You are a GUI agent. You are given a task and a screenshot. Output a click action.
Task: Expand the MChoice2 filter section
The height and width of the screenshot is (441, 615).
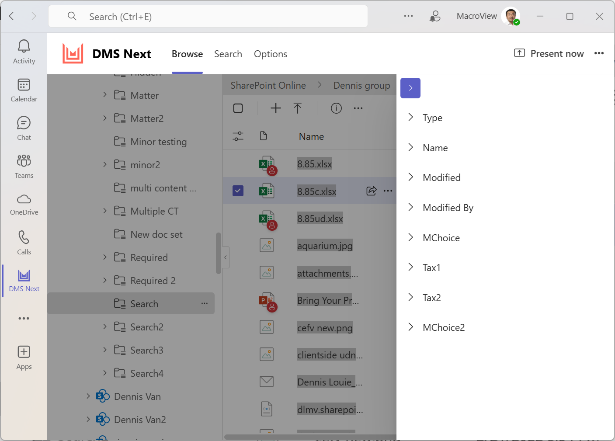[x=410, y=327]
